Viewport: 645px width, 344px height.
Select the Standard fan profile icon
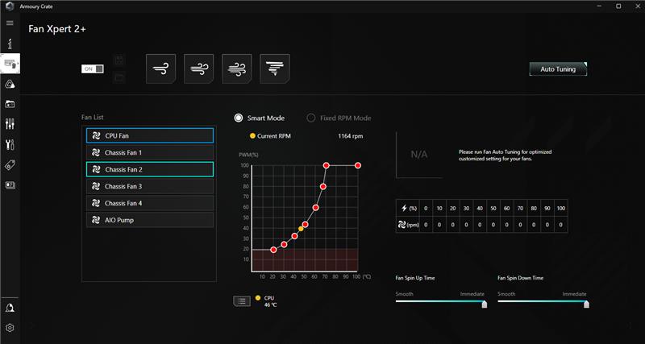(198, 68)
